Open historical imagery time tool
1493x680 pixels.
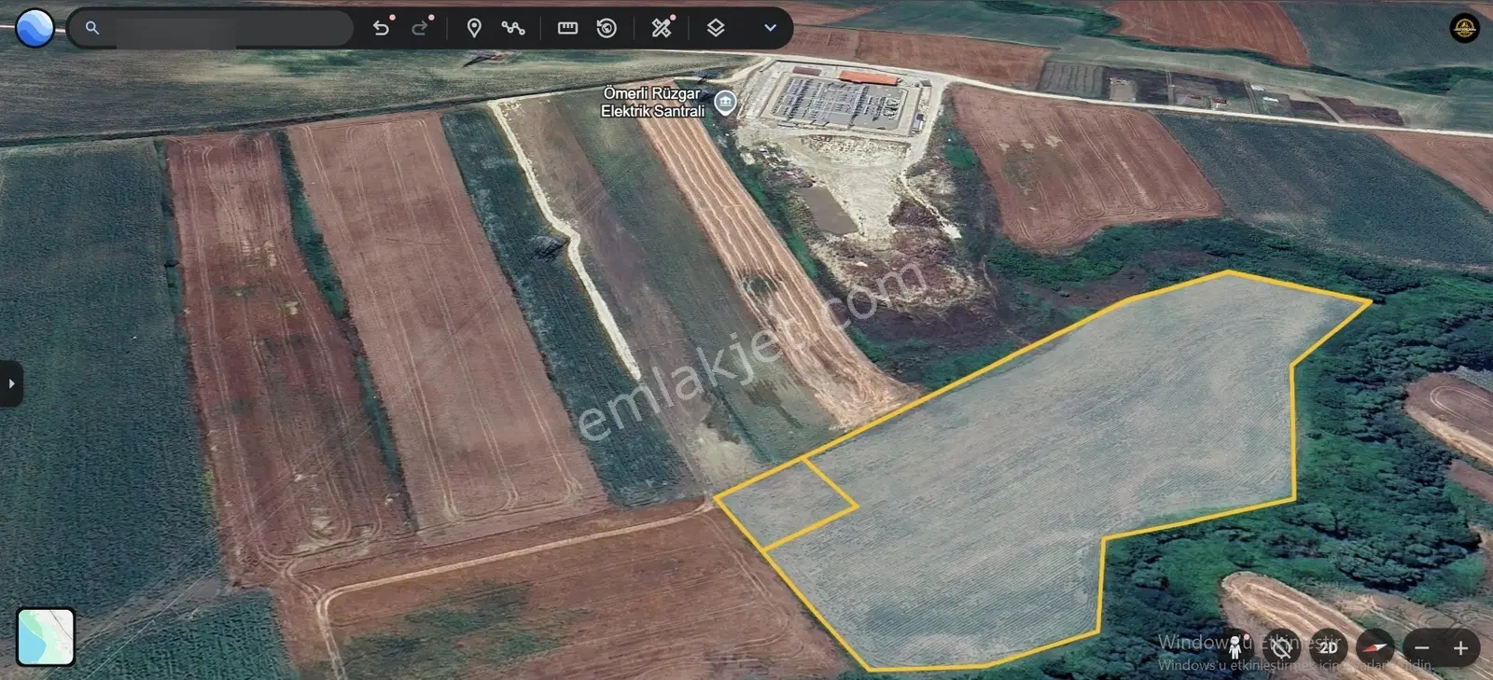coord(607,28)
